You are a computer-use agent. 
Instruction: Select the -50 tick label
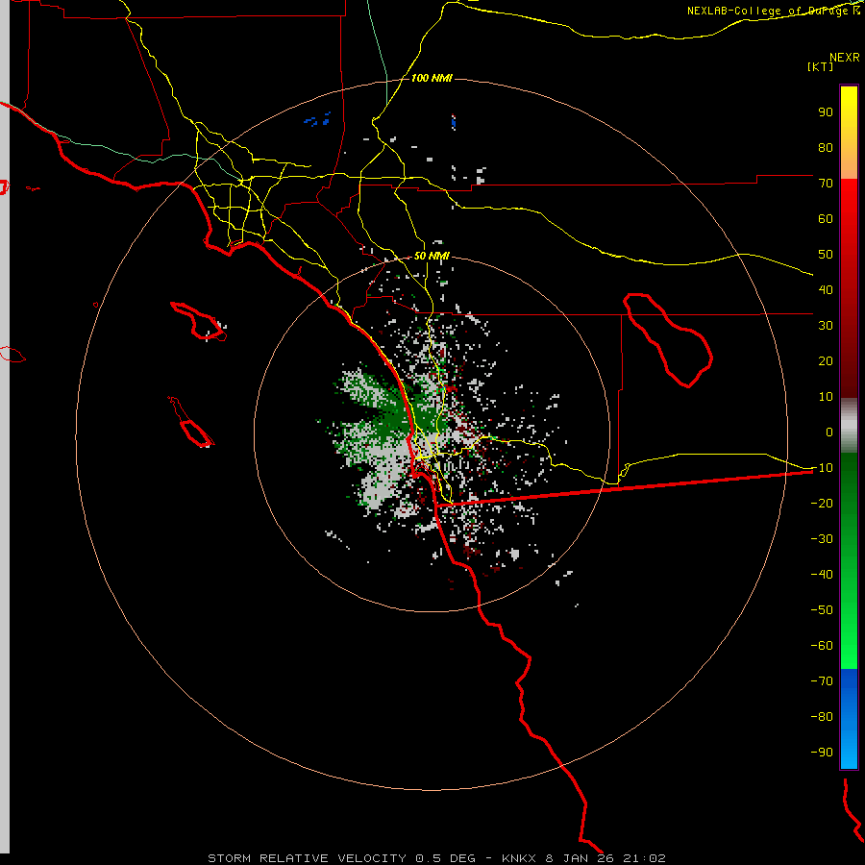click(x=822, y=609)
